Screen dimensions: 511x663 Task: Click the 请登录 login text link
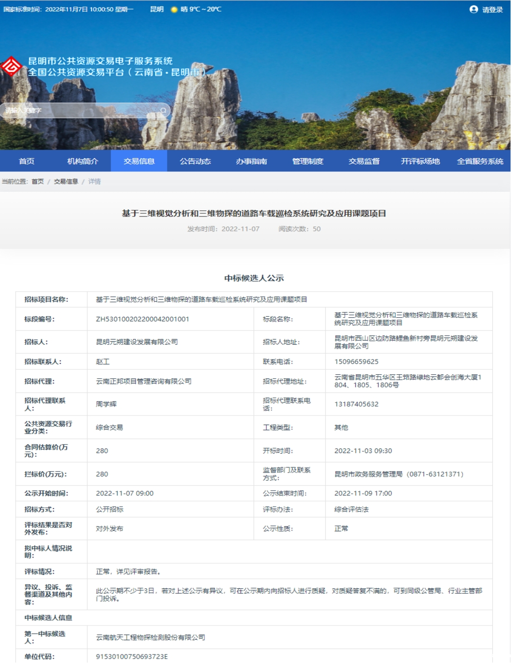tap(492, 9)
